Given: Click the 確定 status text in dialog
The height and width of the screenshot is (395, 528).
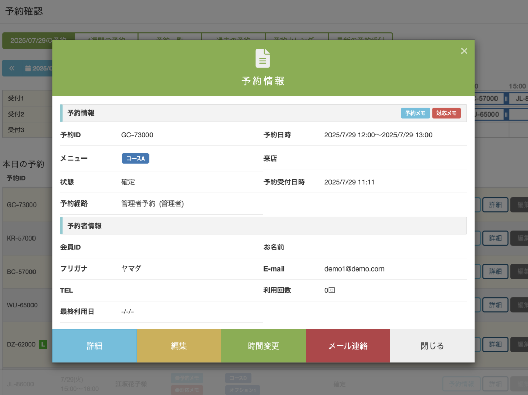Looking at the screenshot, I should point(128,182).
